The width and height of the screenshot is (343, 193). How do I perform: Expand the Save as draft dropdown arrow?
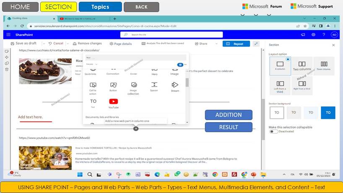click(x=44, y=44)
